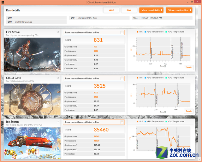Click the Ice Storm score 35460
Screen dimensions: 202x162
pyautogui.click(x=101, y=130)
